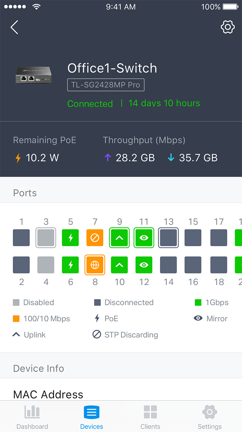Select uplink port 9
Viewport: 242px width, 432px height.
pos(119,238)
